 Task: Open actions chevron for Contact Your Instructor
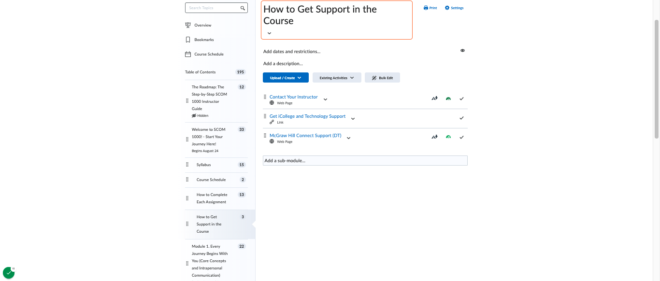[x=325, y=99]
